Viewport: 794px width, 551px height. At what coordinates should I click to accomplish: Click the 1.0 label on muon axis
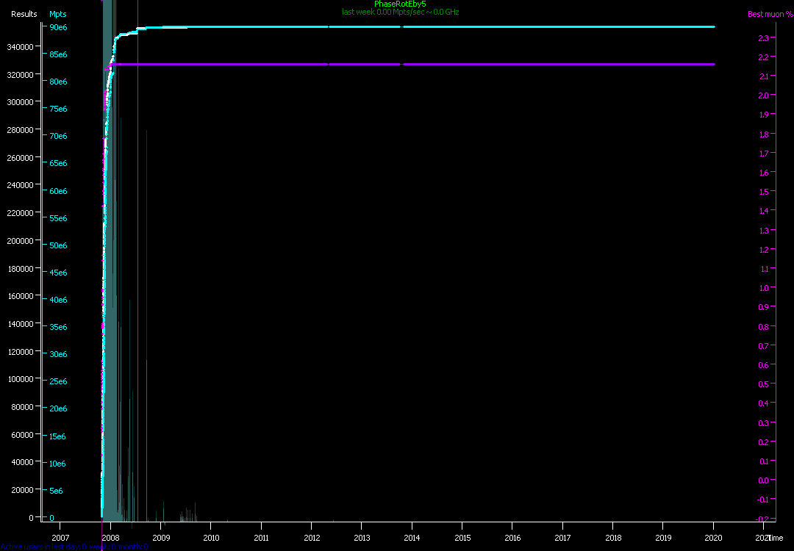[x=763, y=288]
